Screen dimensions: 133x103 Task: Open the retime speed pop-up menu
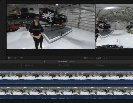click(21, 58)
